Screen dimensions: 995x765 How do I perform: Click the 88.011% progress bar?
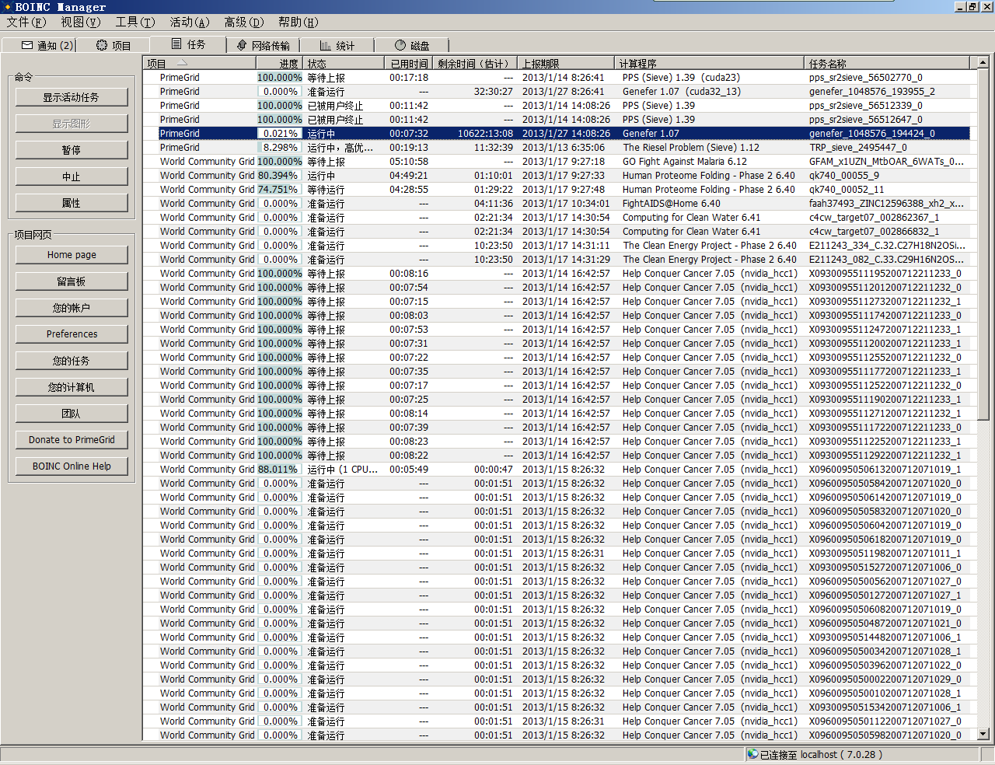[x=280, y=470]
